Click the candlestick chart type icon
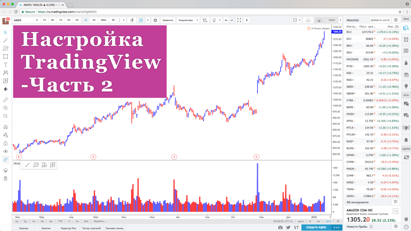Image resolution: width=411 pixels, height=231 pixels. (x=132, y=20)
